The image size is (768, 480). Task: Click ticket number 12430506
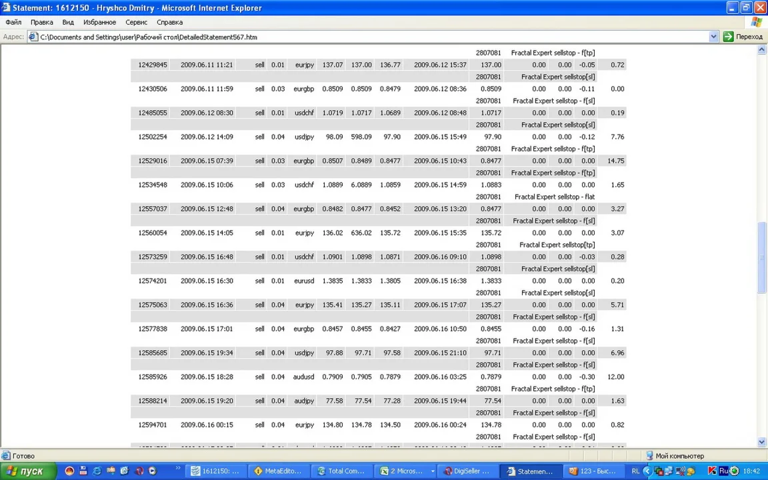(152, 89)
